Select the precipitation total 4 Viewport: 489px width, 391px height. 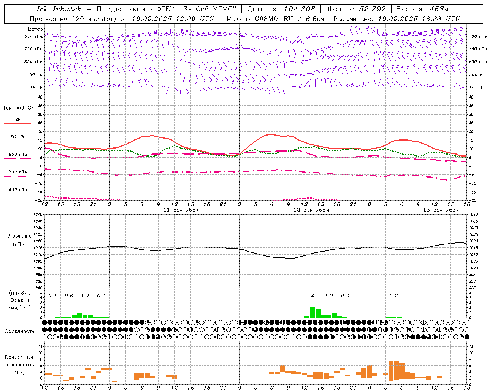[x=313, y=296]
